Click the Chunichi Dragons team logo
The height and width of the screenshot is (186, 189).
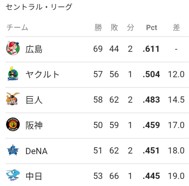pos(13,175)
